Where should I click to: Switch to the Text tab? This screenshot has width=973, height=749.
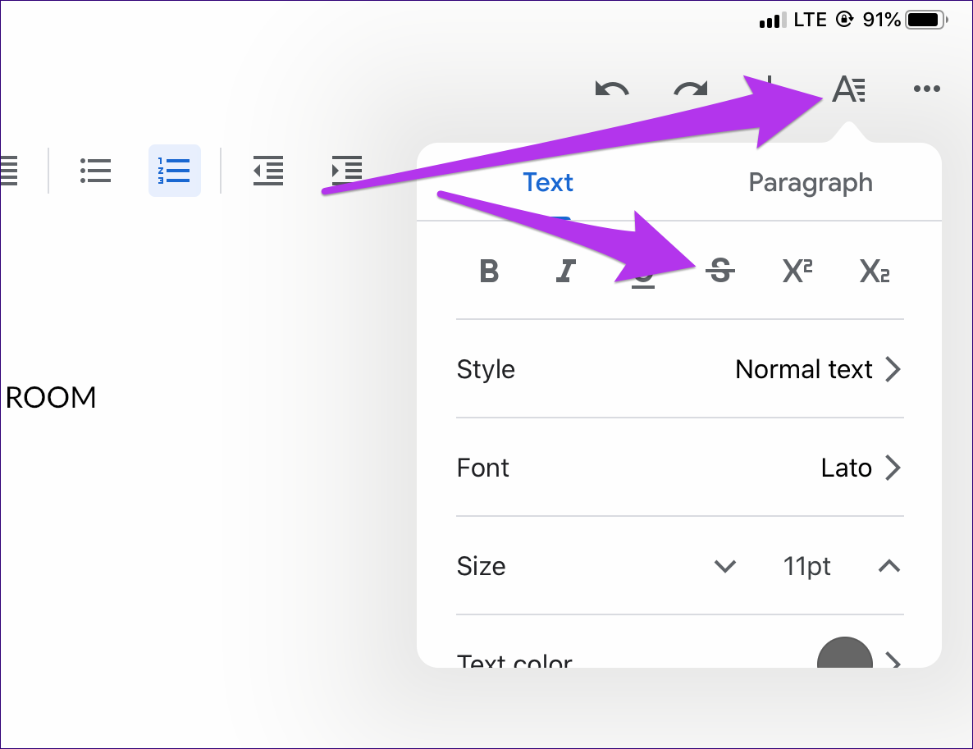point(548,182)
